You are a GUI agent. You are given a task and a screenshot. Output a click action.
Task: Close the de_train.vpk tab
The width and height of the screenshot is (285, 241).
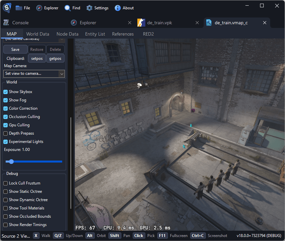(x=197, y=23)
